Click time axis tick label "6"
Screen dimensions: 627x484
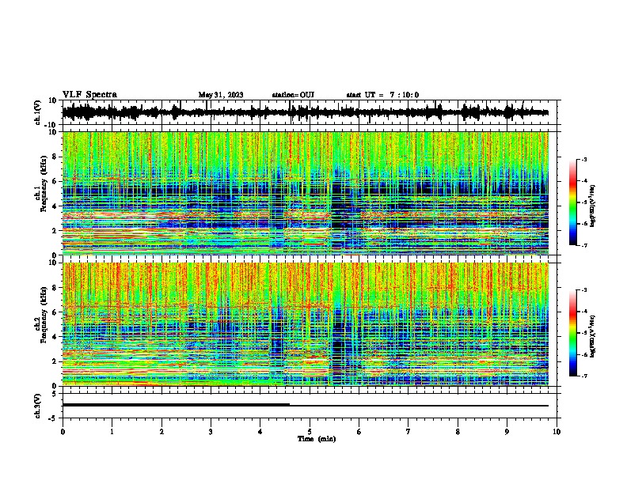pos(359,432)
